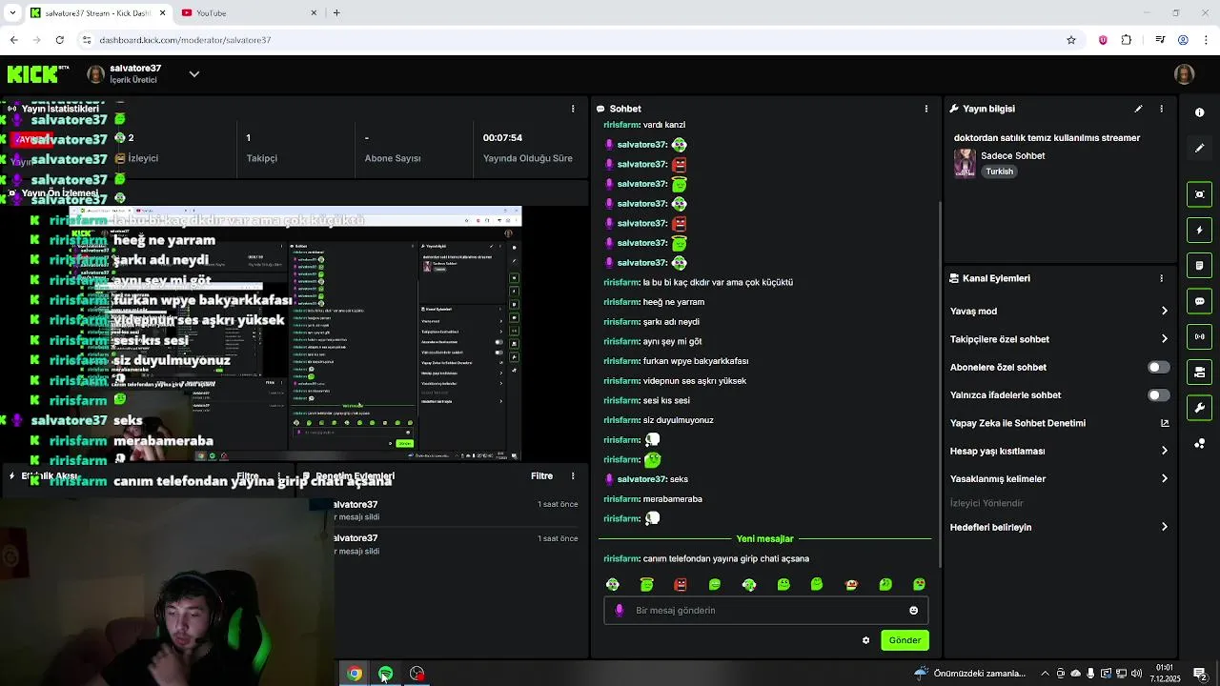Open the Windows notification center
The image size is (1220, 686).
[x=1199, y=674]
